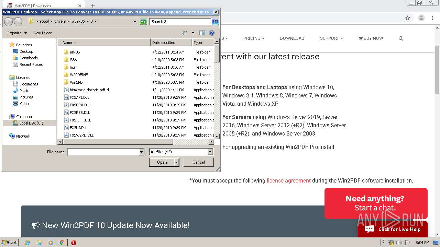
Task: Open Chrome profile avatar icon
Action: [421, 18]
